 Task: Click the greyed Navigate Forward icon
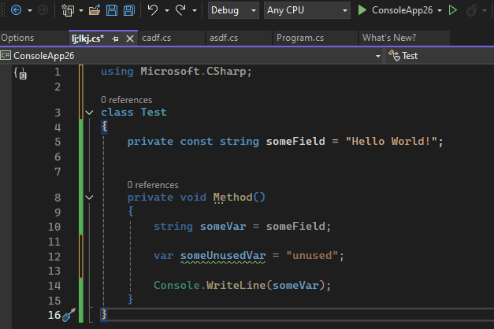43,10
